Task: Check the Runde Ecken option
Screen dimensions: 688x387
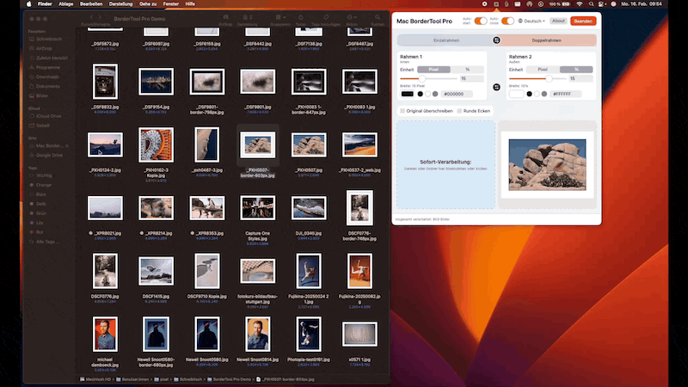Action: 460,110
